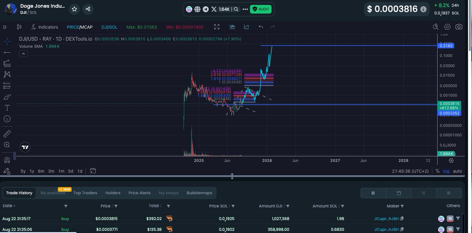Select the trend line drawing tool

7,52
